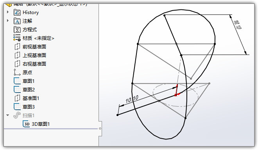Image resolution: width=258 pixels, height=150 pixels.
Task: Click the rollback bar end handle
Action: [x=100, y=129]
